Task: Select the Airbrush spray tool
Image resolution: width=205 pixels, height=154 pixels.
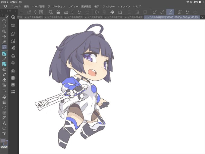Action: coord(4,85)
